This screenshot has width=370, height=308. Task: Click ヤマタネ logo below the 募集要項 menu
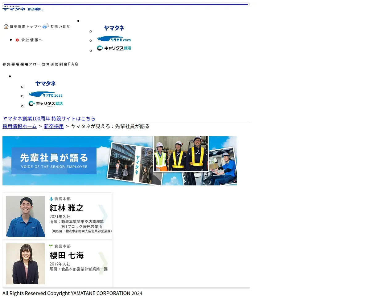coord(46,83)
